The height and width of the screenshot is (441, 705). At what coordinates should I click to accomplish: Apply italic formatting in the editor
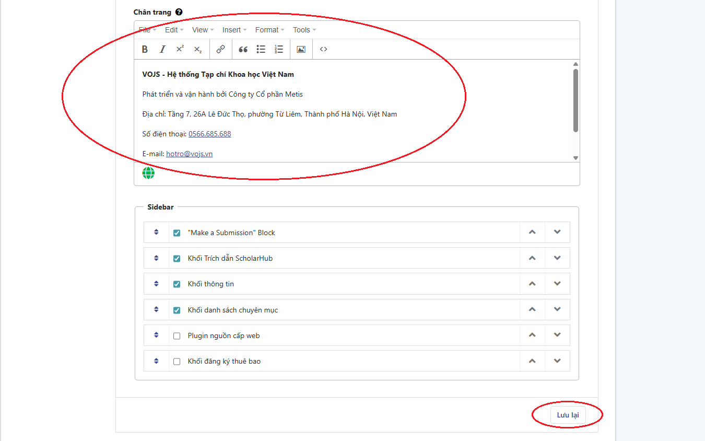click(x=162, y=49)
